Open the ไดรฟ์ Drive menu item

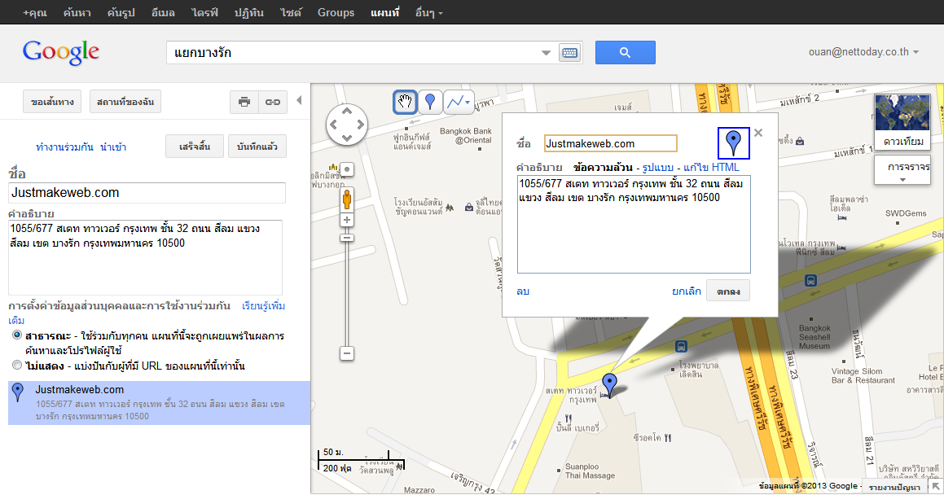click(205, 12)
